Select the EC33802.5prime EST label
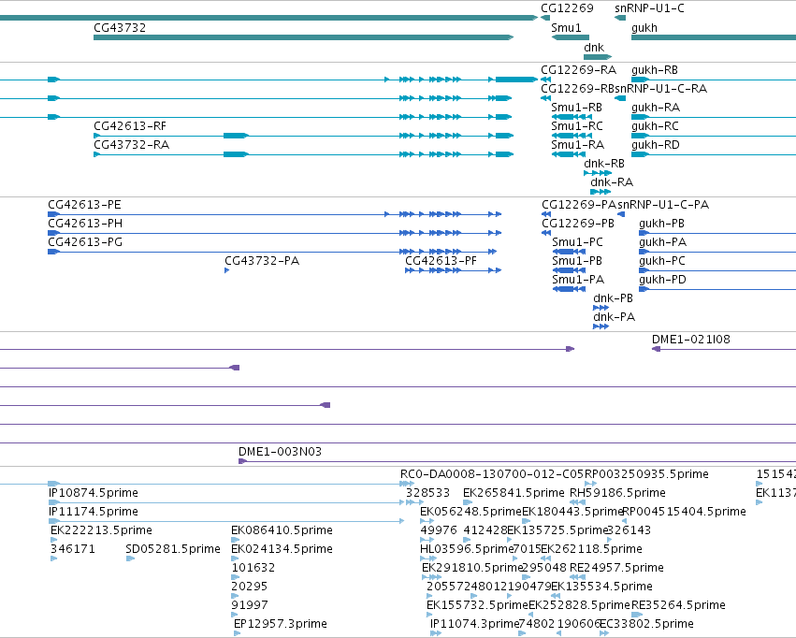796x638 pixels. (646, 624)
